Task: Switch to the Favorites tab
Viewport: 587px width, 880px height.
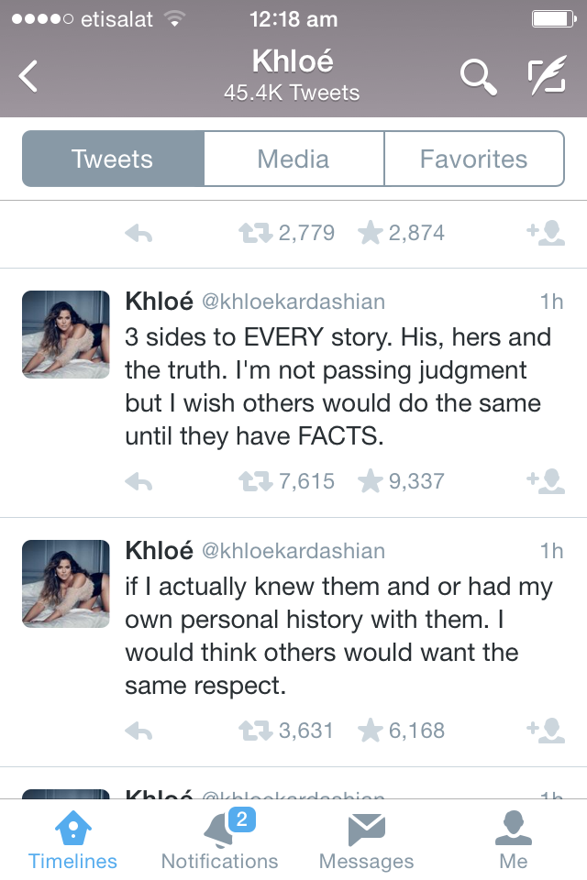Action: tap(473, 159)
